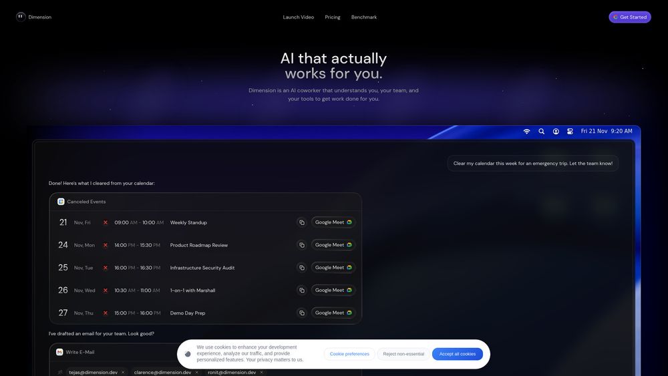The height and width of the screenshot is (376, 668).
Task: Open Cookie preferences
Action: pos(349,354)
